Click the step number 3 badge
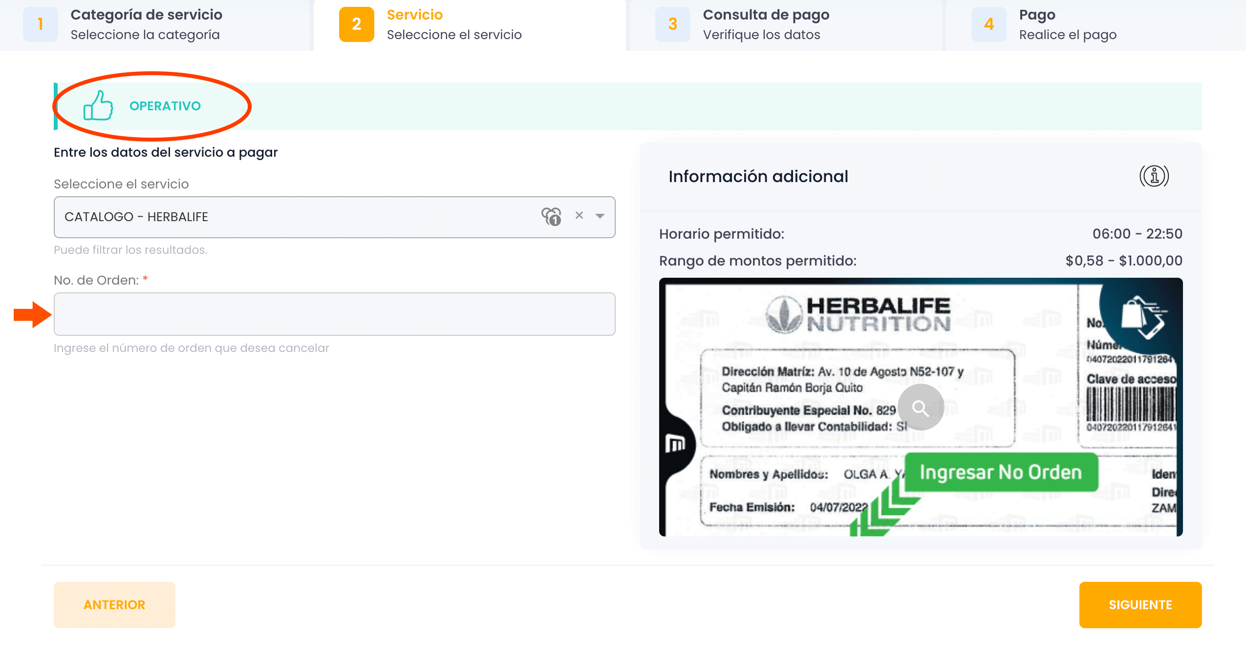The image size is (1246, 657). (673, 24)
